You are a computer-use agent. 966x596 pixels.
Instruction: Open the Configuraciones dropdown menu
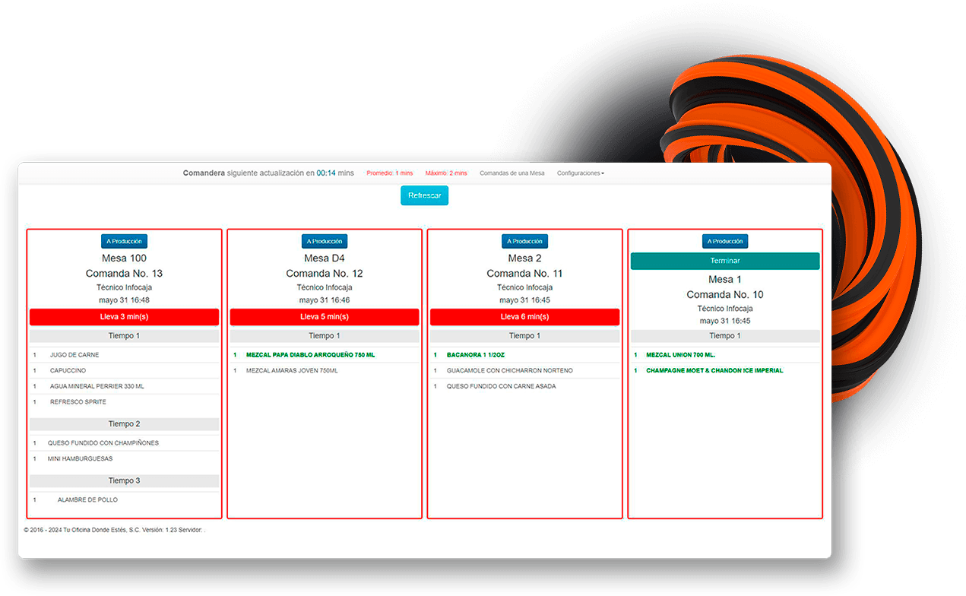coord(581,173)
